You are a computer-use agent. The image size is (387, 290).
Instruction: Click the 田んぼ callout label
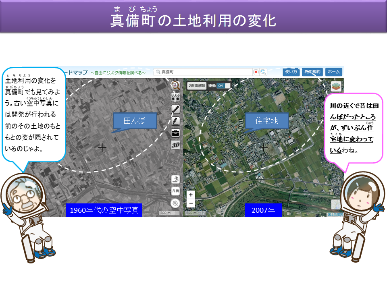135,120
